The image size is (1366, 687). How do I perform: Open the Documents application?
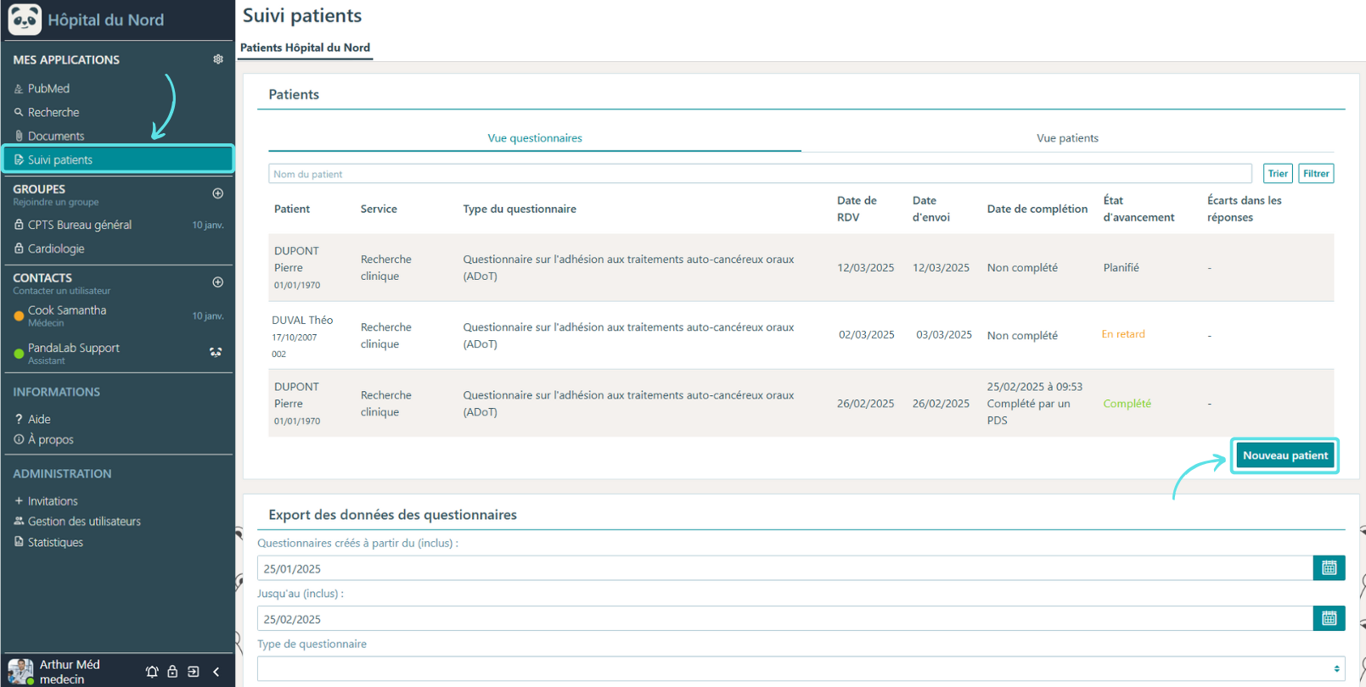(56, 136)
